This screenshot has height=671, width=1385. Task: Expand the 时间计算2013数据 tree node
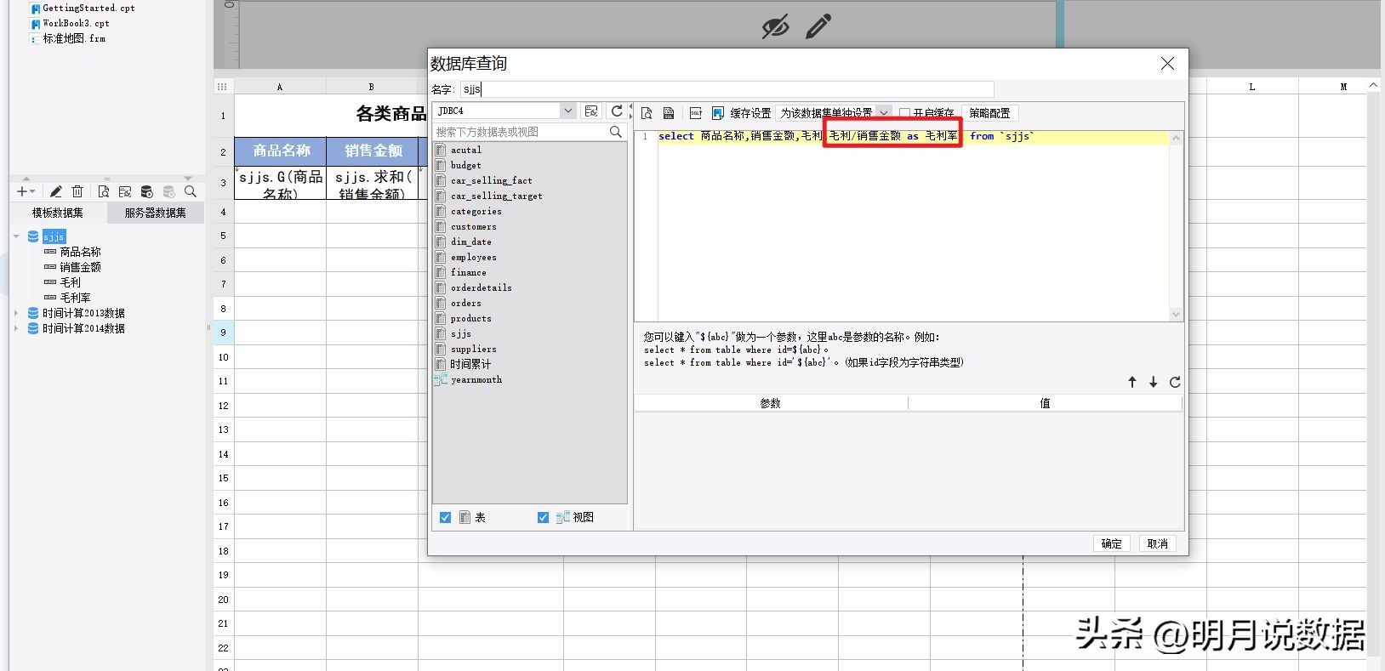(x=16, y=313)
